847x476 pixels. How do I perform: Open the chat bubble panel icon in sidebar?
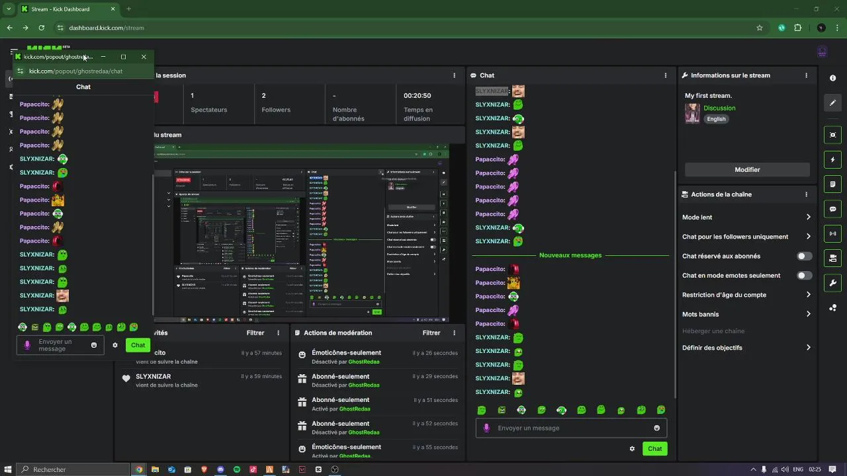point(832,209)
